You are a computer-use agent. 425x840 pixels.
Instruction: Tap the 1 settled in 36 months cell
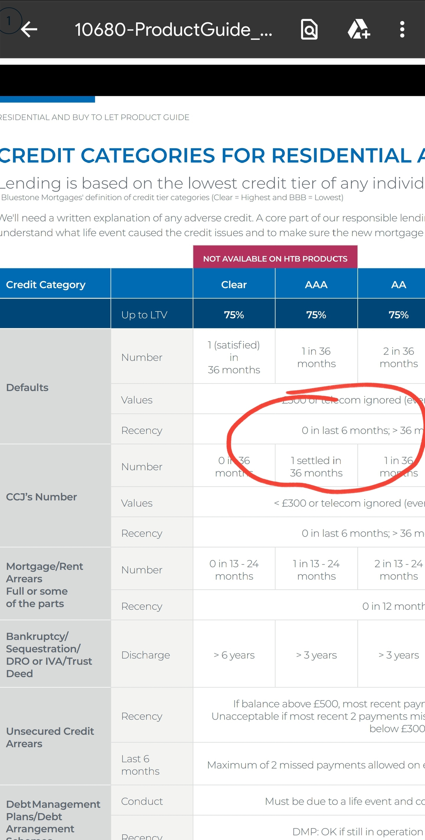pos(316,466)
